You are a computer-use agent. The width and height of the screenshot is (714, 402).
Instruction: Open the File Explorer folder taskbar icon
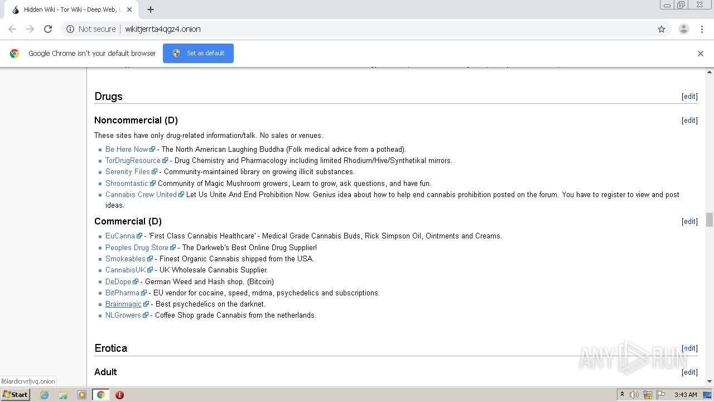coord(63,395)
